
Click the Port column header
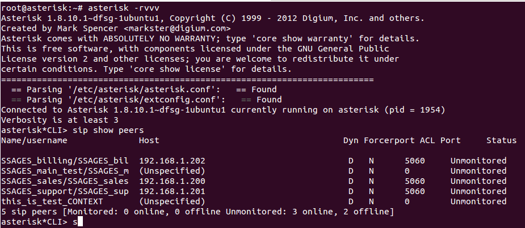450,140
